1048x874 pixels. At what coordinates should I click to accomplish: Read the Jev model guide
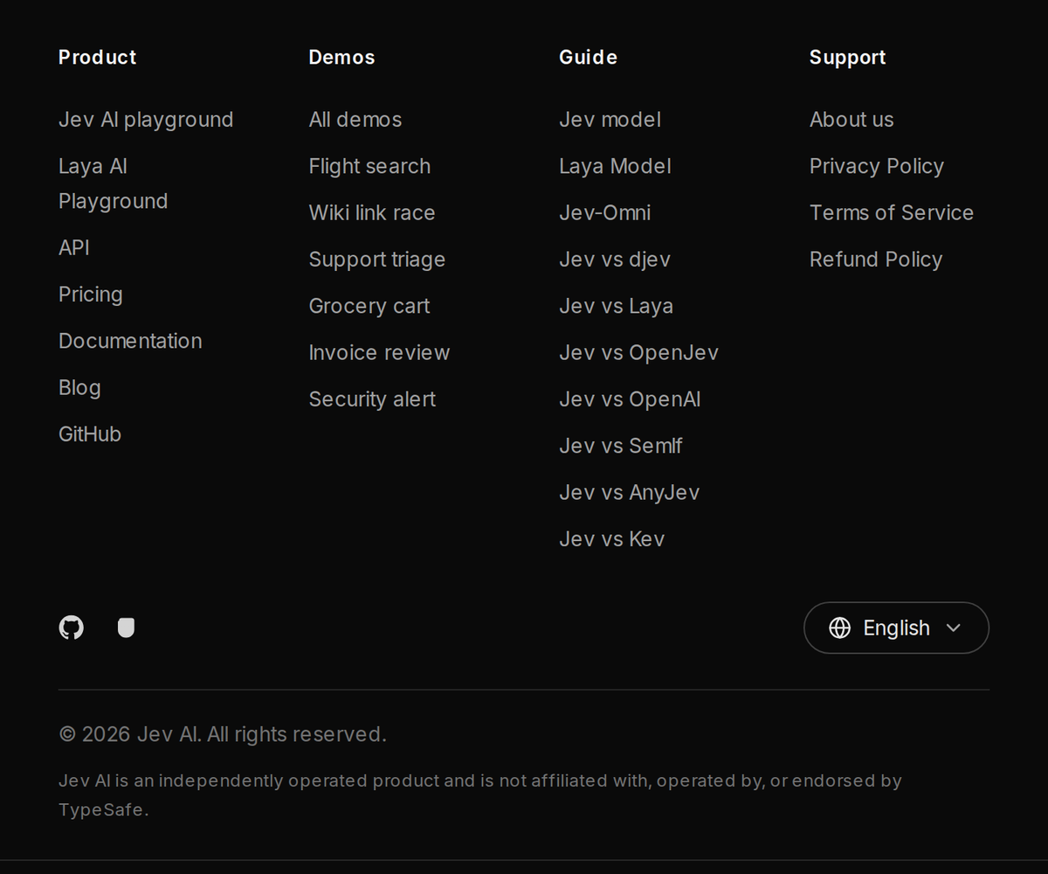pos(610,120)
